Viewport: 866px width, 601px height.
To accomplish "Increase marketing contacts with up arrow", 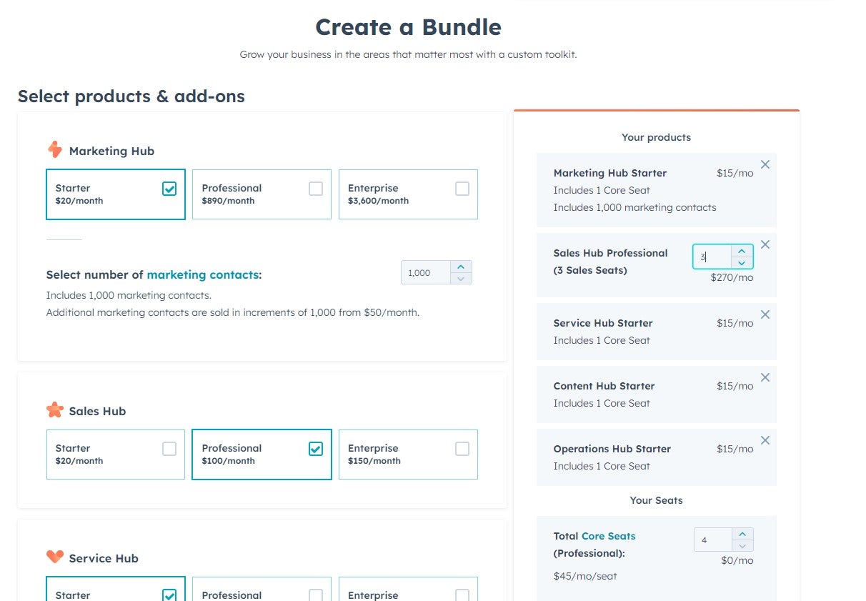I will tap(462, 267).
